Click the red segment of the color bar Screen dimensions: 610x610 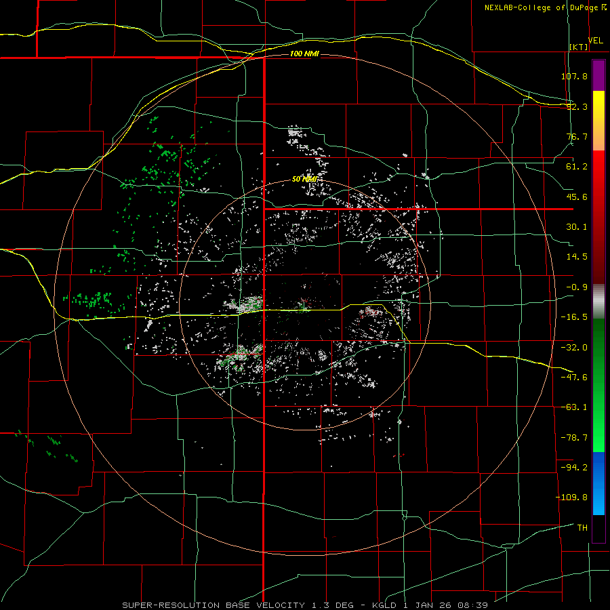tap(598, 217)
